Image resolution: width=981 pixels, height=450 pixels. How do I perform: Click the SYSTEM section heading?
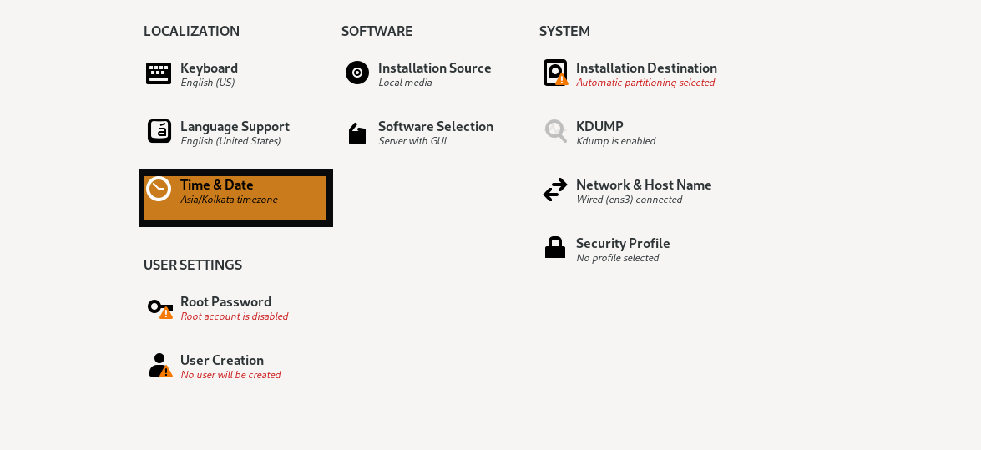tap(564, 31)
